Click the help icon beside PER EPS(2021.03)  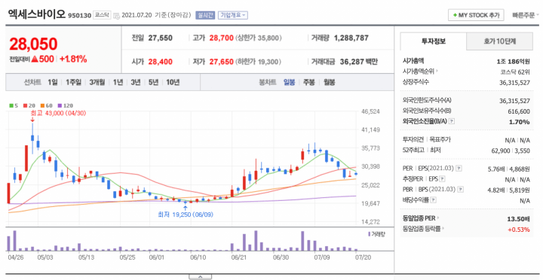[x=459, y=169]
